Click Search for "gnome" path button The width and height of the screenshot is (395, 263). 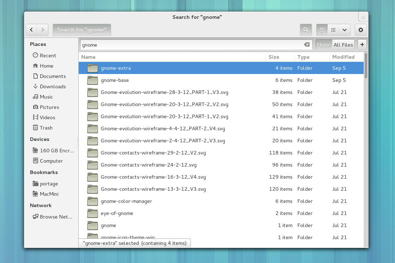(82, 30)
